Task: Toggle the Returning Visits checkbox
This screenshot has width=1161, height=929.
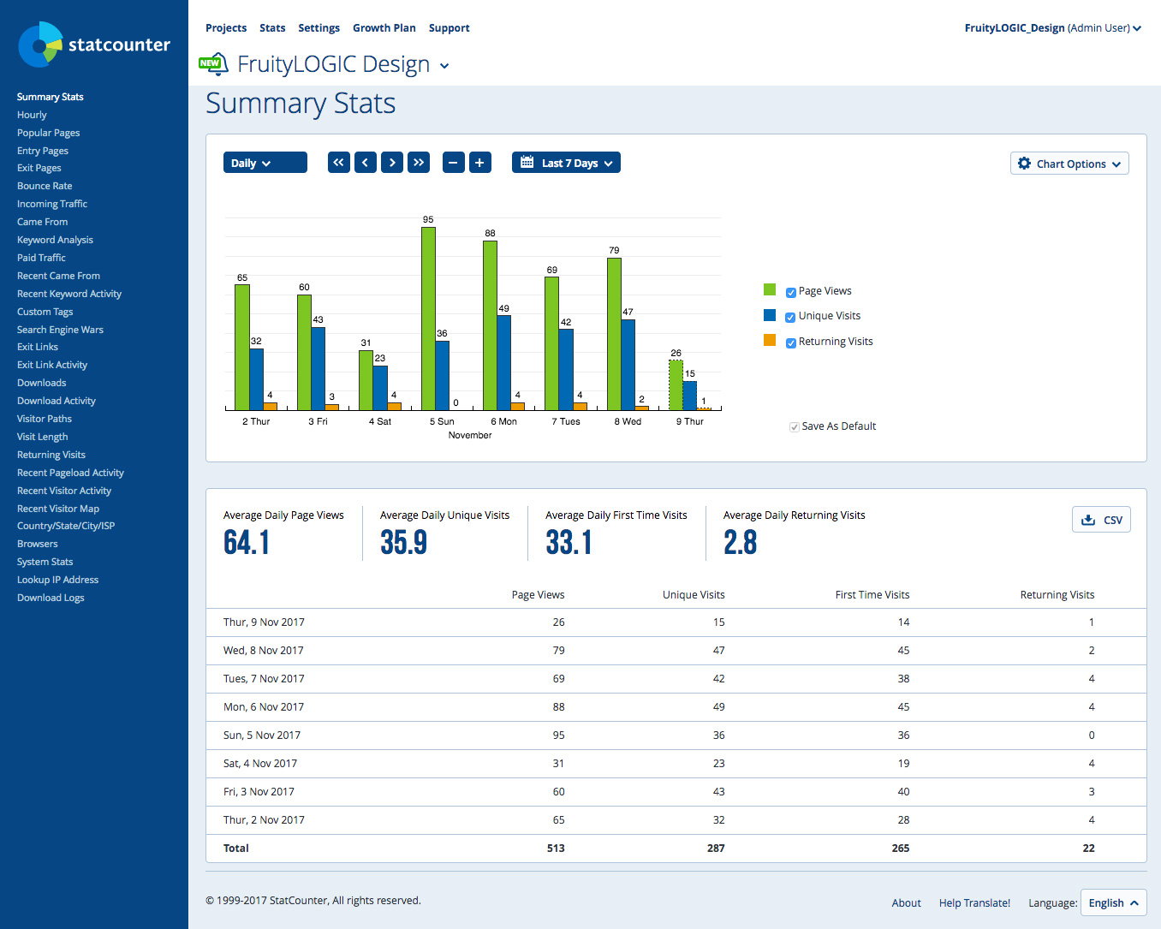Action: 791,342
